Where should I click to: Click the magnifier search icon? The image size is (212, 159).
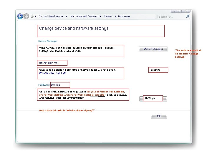(187, 16)
